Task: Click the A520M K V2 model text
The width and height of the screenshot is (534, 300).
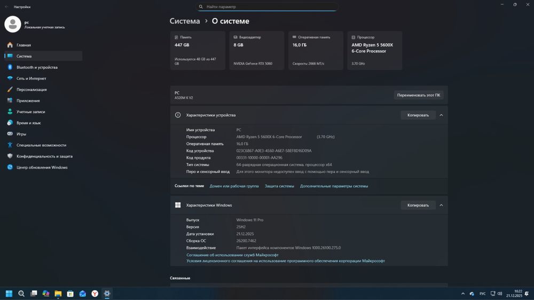Action: coord(184,98)
